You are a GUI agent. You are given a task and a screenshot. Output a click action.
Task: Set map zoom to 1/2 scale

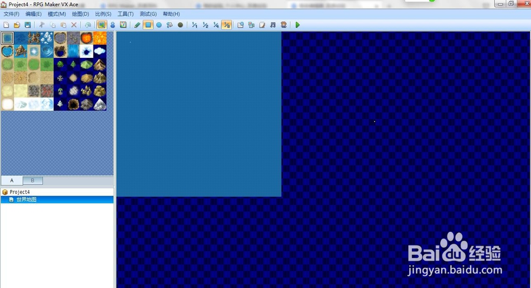205,25
